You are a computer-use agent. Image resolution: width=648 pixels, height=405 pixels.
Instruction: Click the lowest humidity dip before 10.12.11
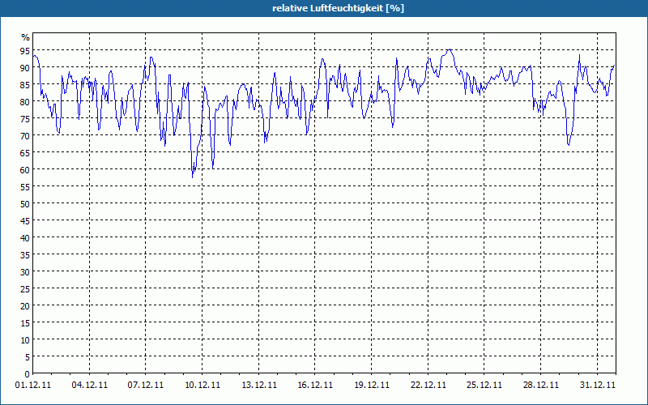pyautogui.click(x=193, y=177)
